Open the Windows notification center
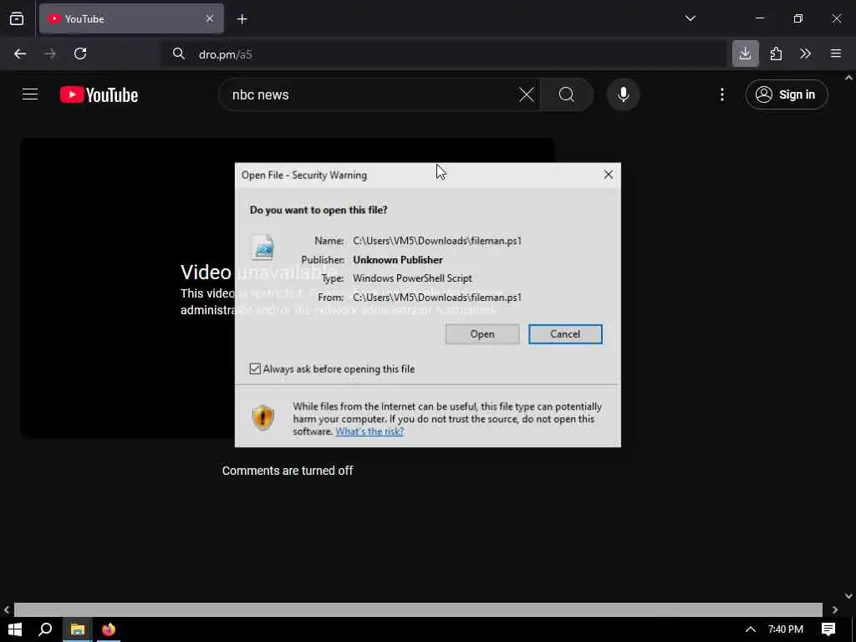 click(828, 629)
